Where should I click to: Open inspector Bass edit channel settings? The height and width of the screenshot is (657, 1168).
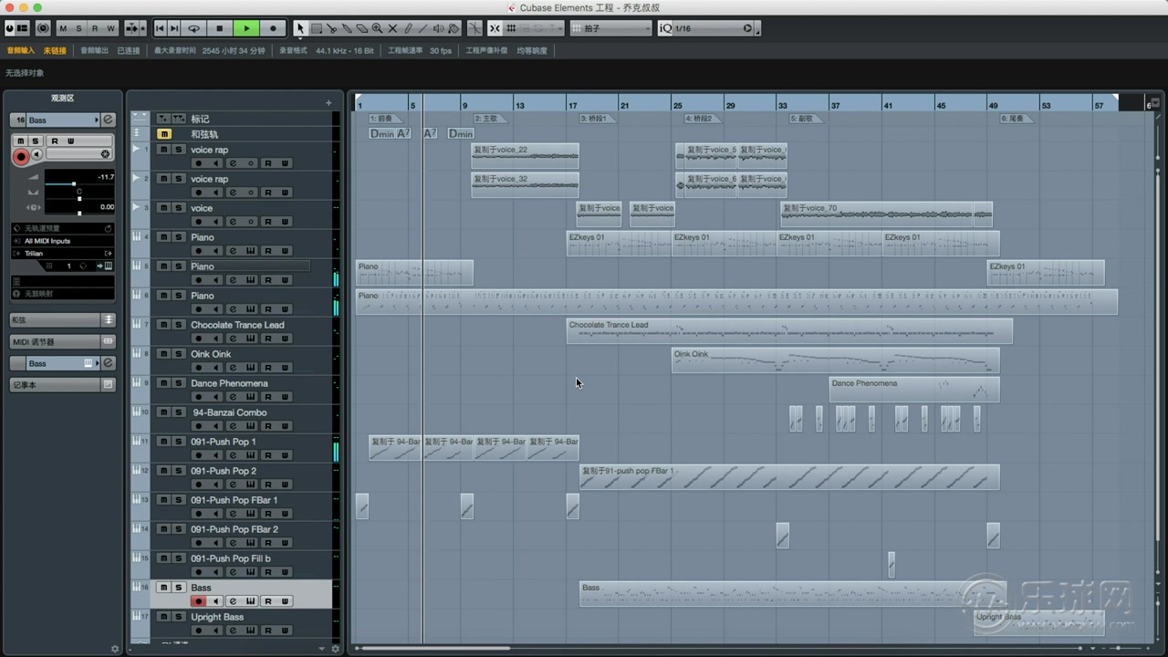click(108, 120)
